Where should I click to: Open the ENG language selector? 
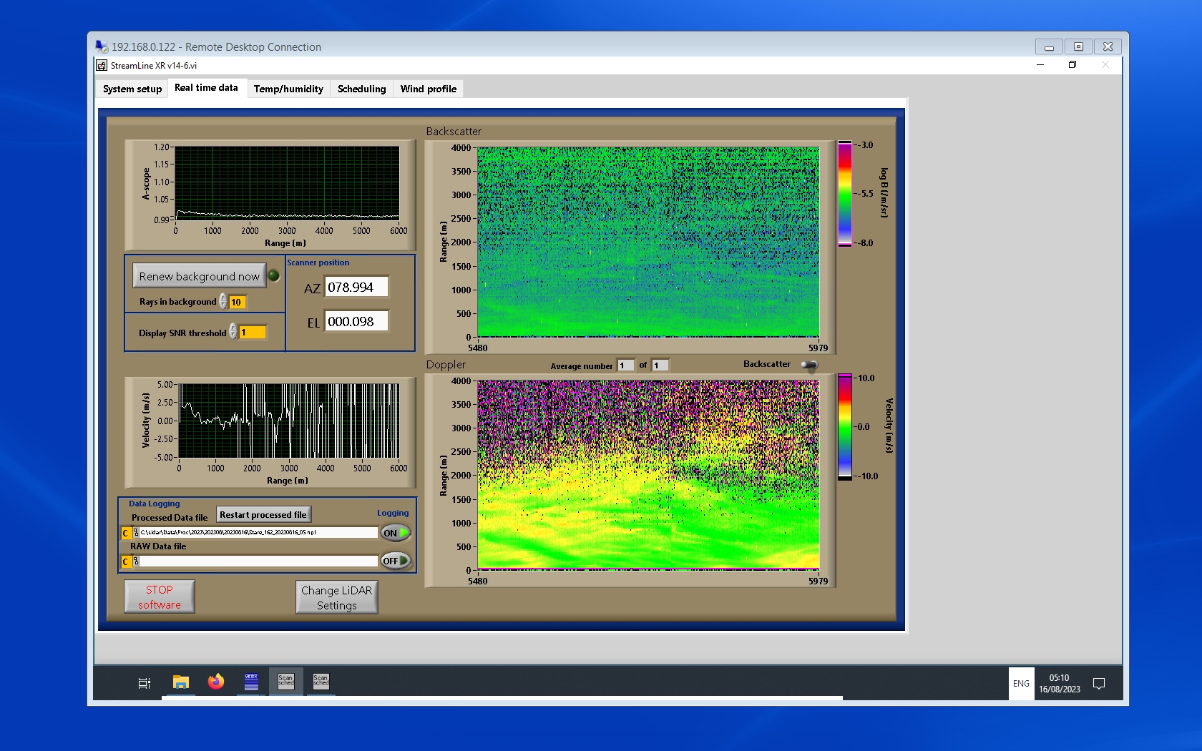click(1021, 684)
